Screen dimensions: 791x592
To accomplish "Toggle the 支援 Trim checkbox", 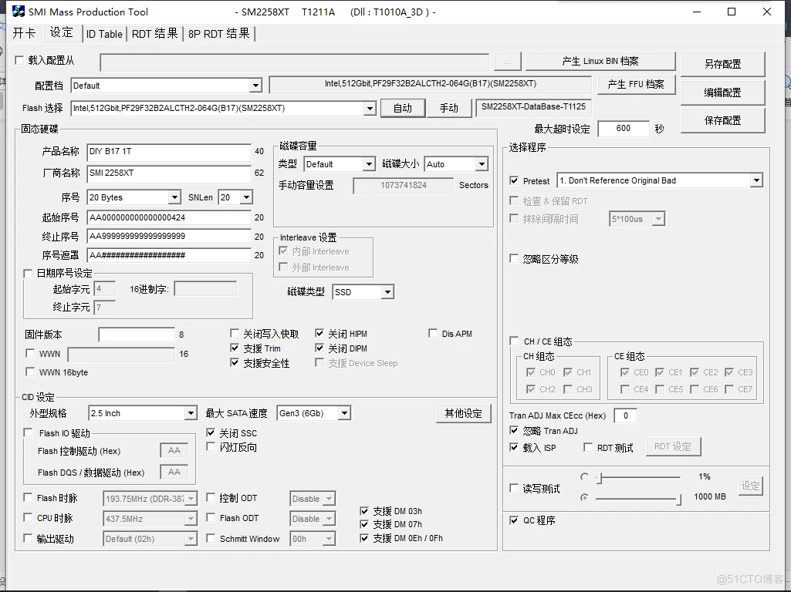I will (234, 348).
